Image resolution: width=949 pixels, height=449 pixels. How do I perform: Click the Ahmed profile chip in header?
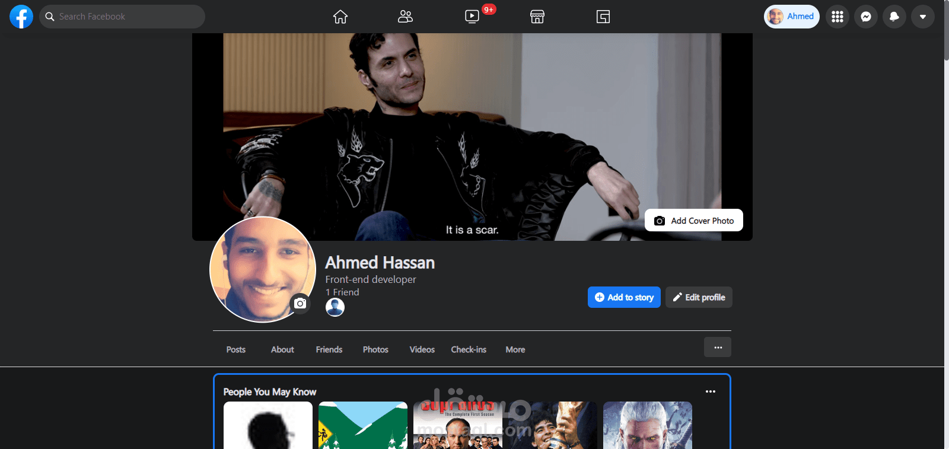click(x=792, y=17)
